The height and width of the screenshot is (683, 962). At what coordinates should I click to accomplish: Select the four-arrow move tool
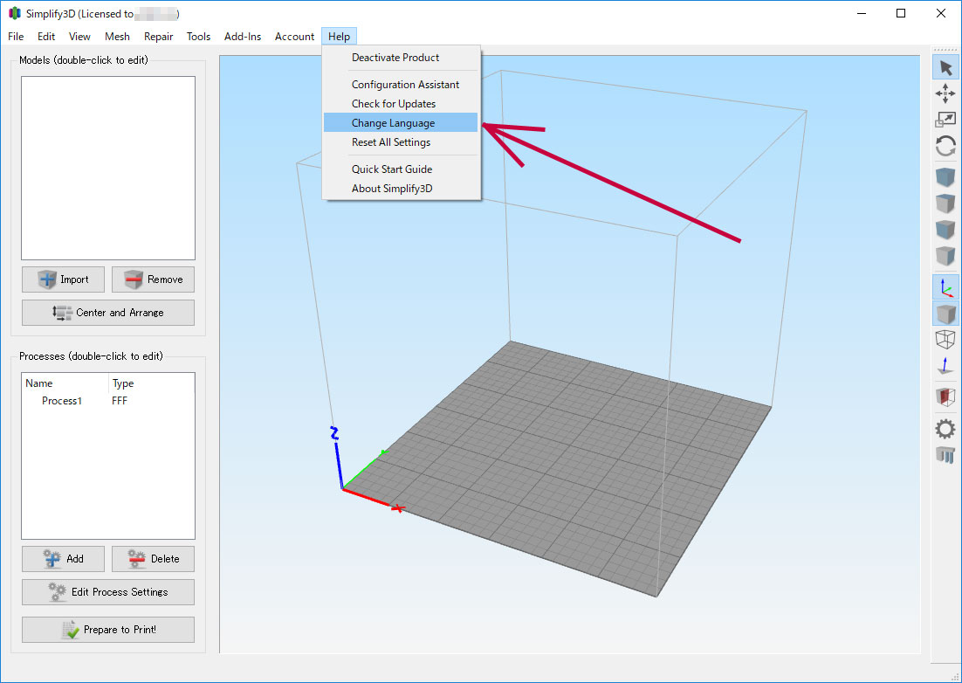pyautogui.click(x=945, y=93)
